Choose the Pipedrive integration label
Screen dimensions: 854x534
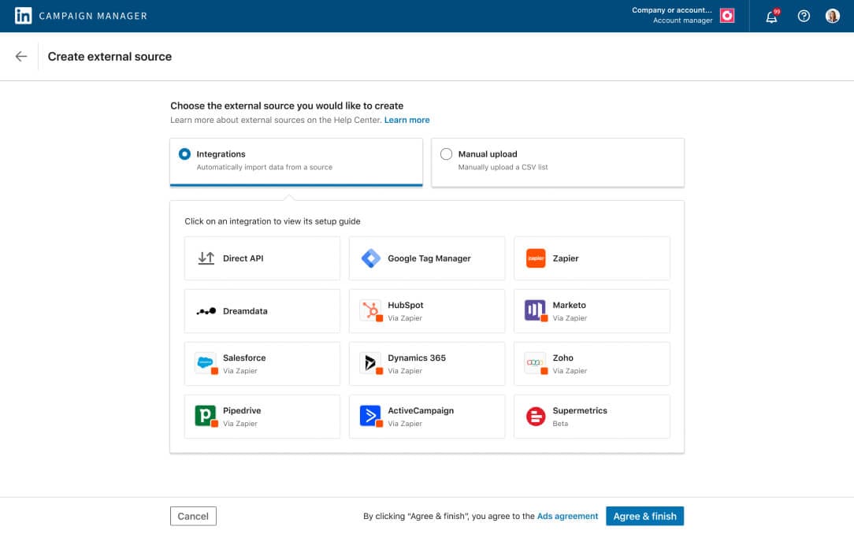tap(242, 411)
